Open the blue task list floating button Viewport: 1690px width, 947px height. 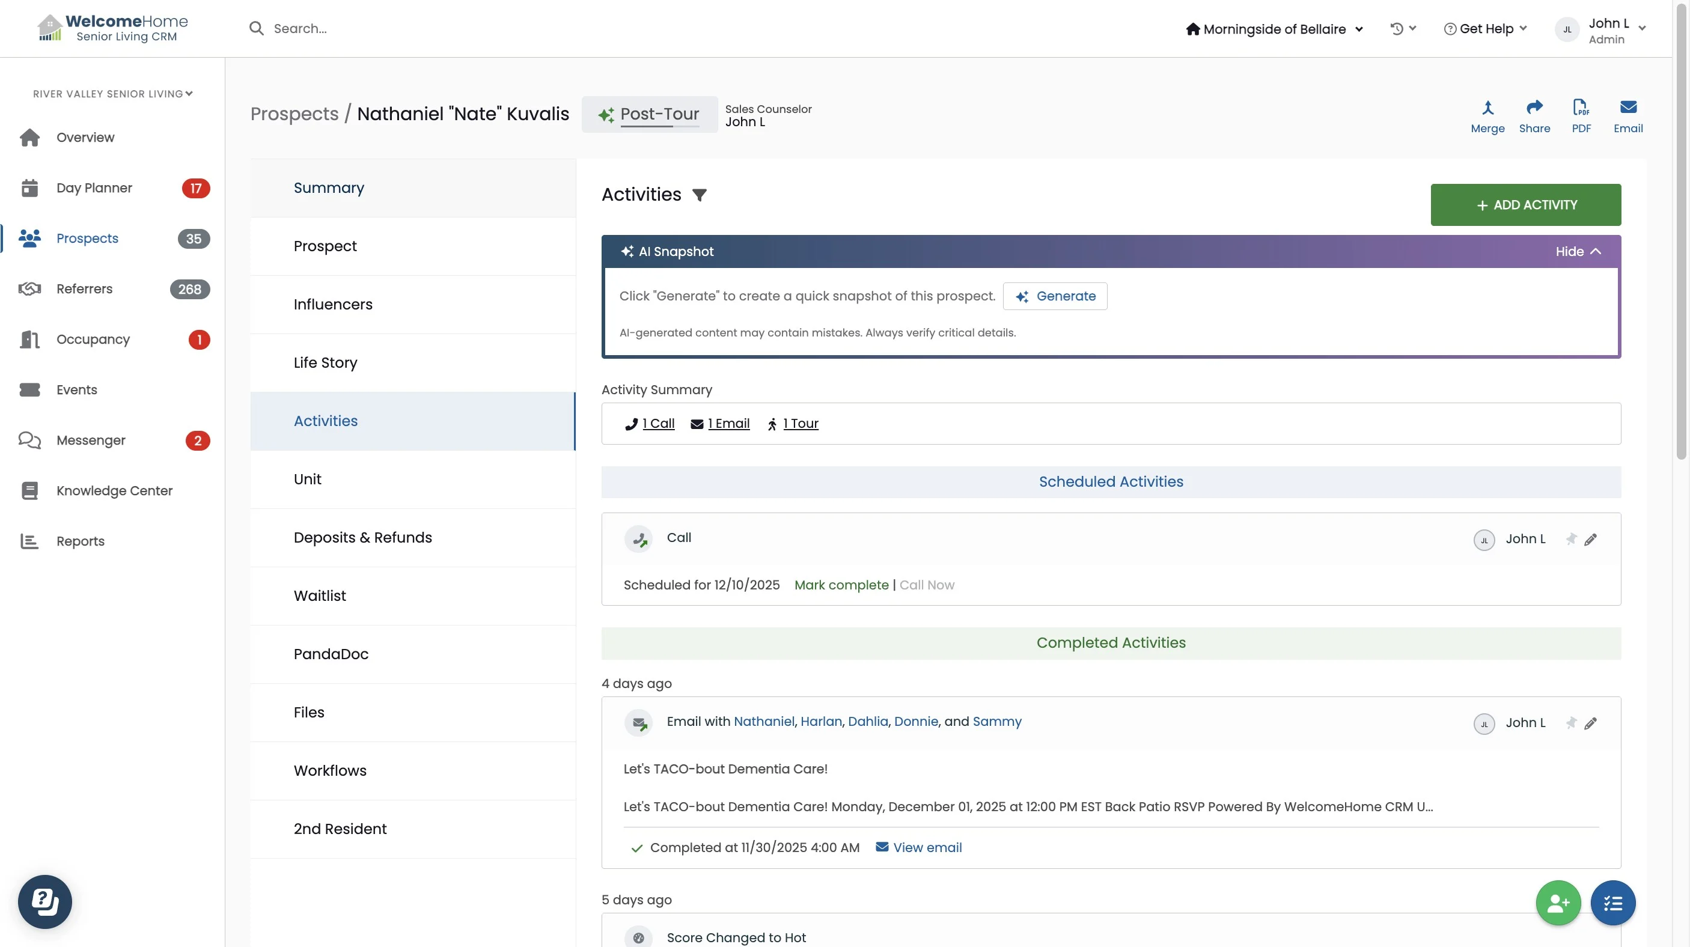click(x=1612, y=903)
